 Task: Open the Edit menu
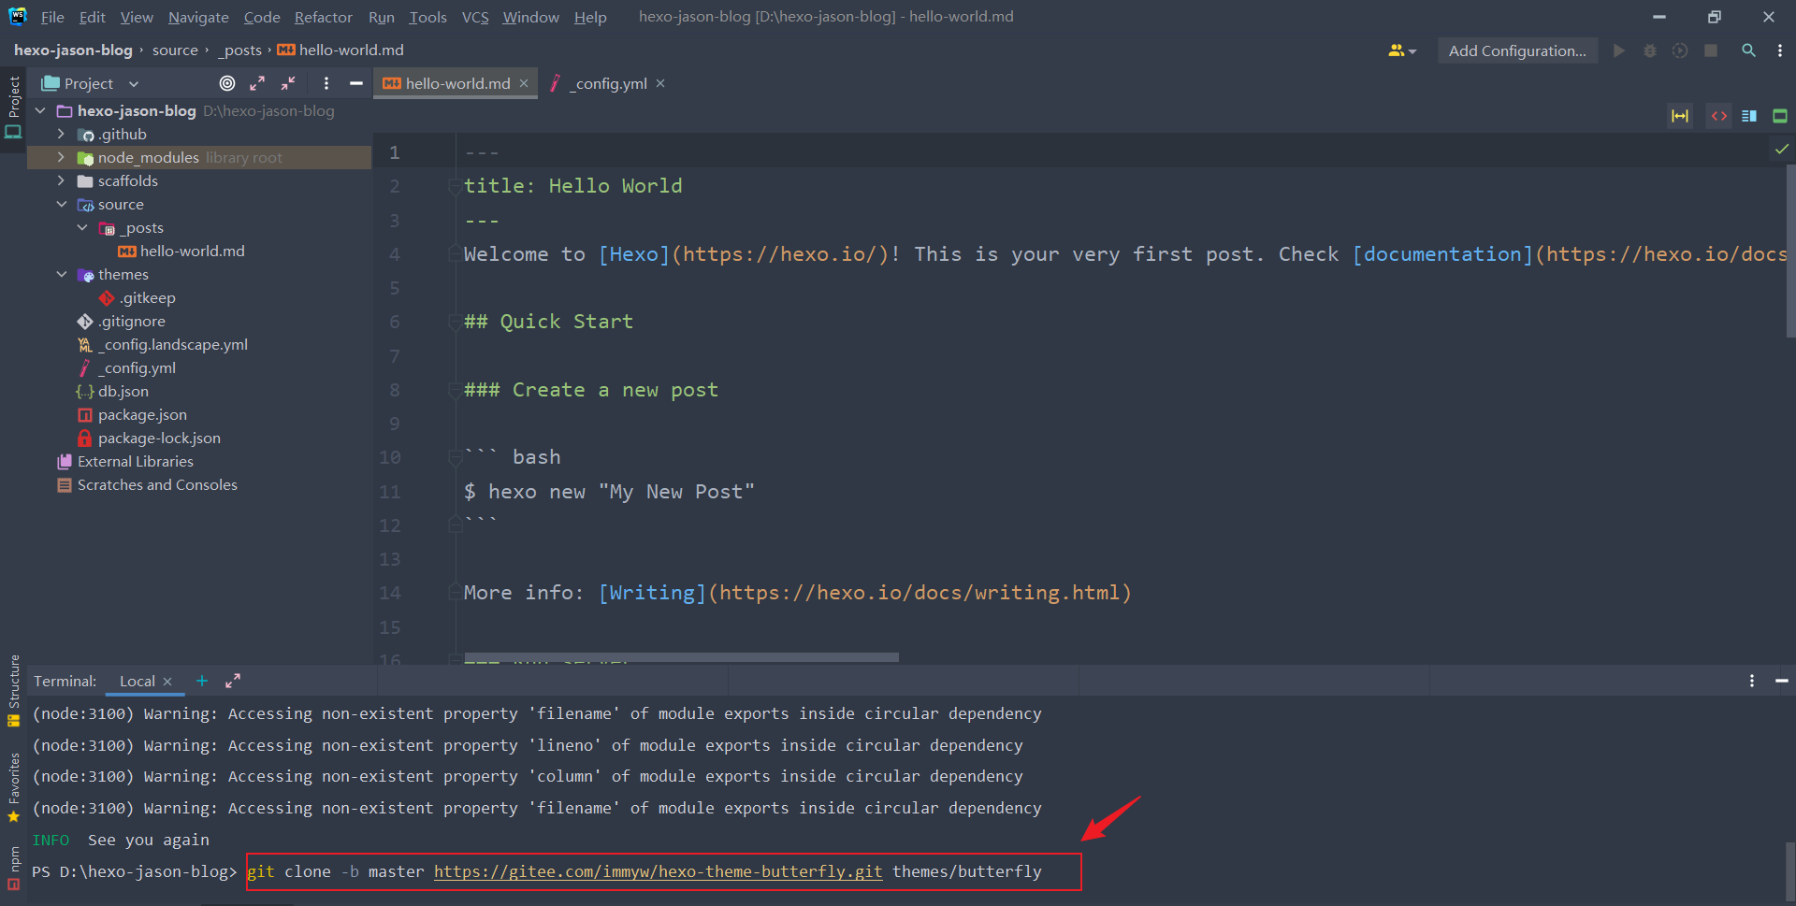click(x=92, y=17)
